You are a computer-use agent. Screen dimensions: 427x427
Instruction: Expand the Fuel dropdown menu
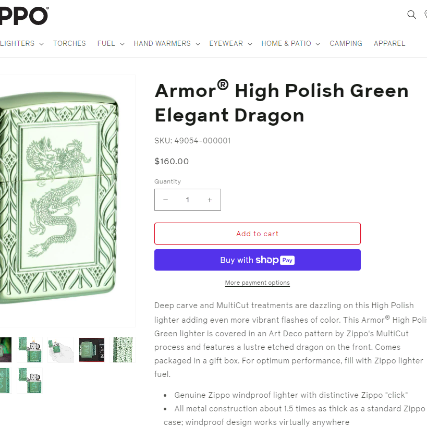[x=111, y=44]
